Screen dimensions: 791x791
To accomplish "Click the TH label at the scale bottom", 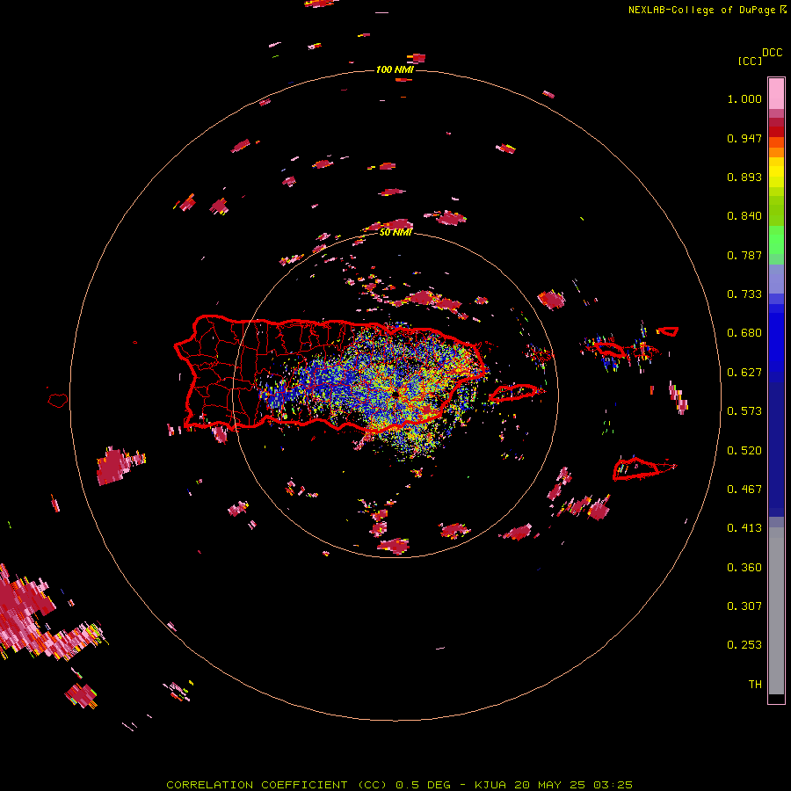I will click(x=755, y=685).
